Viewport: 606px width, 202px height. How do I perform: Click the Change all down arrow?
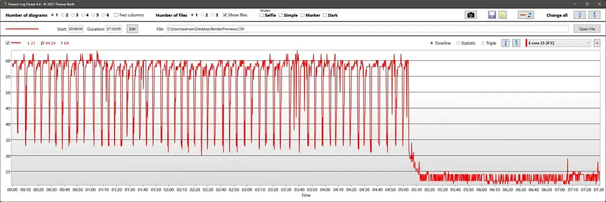(594, 15)
